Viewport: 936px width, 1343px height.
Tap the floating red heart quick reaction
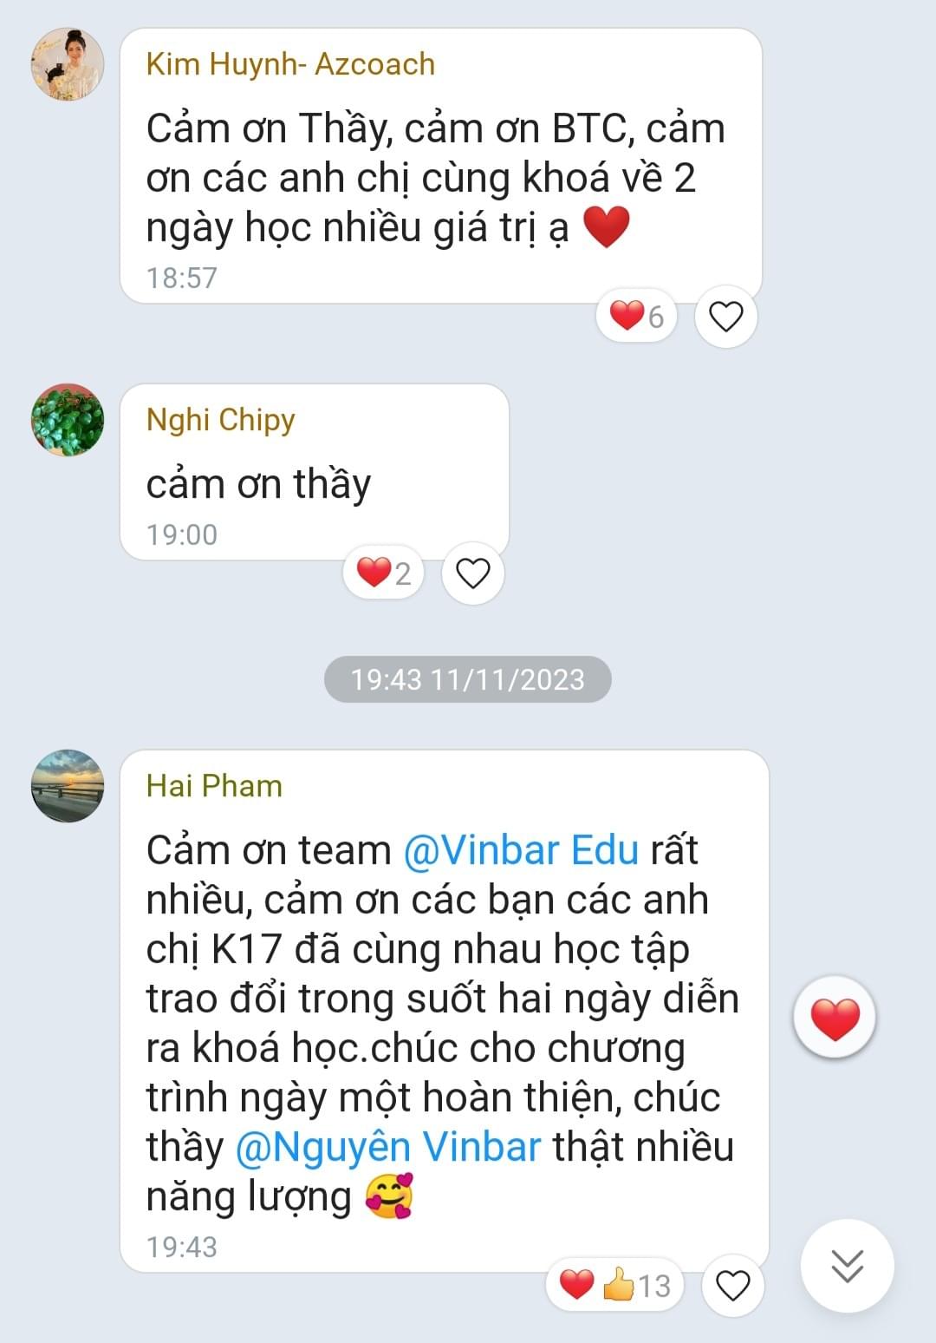pyautogui.click(x=835, y=1018)
